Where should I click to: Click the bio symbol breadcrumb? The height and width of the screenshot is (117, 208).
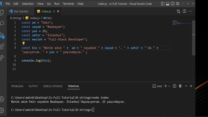point(47,18)
